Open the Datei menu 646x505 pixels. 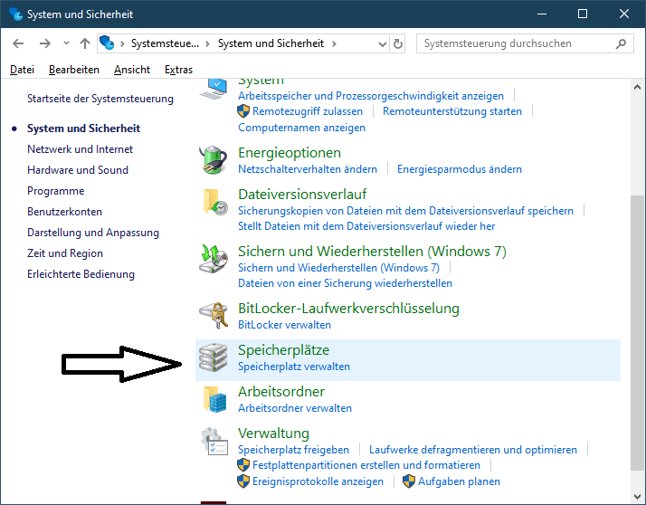[22, 70]
